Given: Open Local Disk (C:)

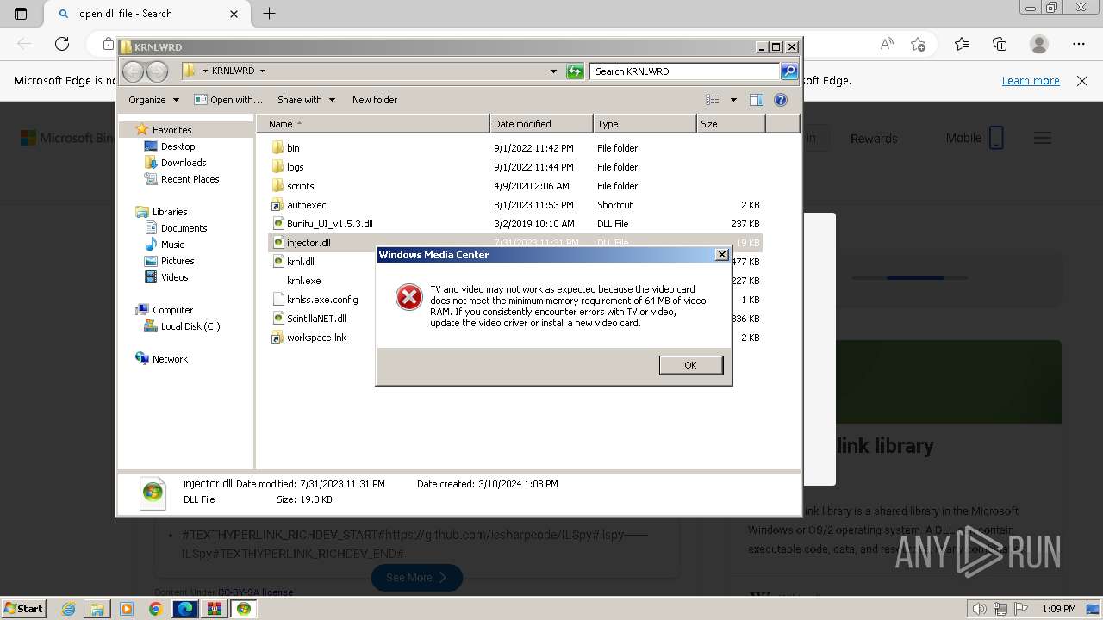Looking at the screenshot, I should click(x=190, y=326).
